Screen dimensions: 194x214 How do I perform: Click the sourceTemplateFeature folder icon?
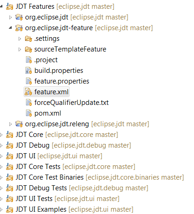28,49
